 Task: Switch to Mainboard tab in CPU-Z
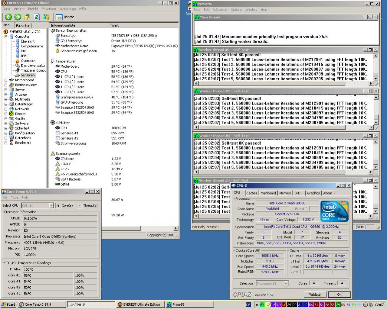268,193
